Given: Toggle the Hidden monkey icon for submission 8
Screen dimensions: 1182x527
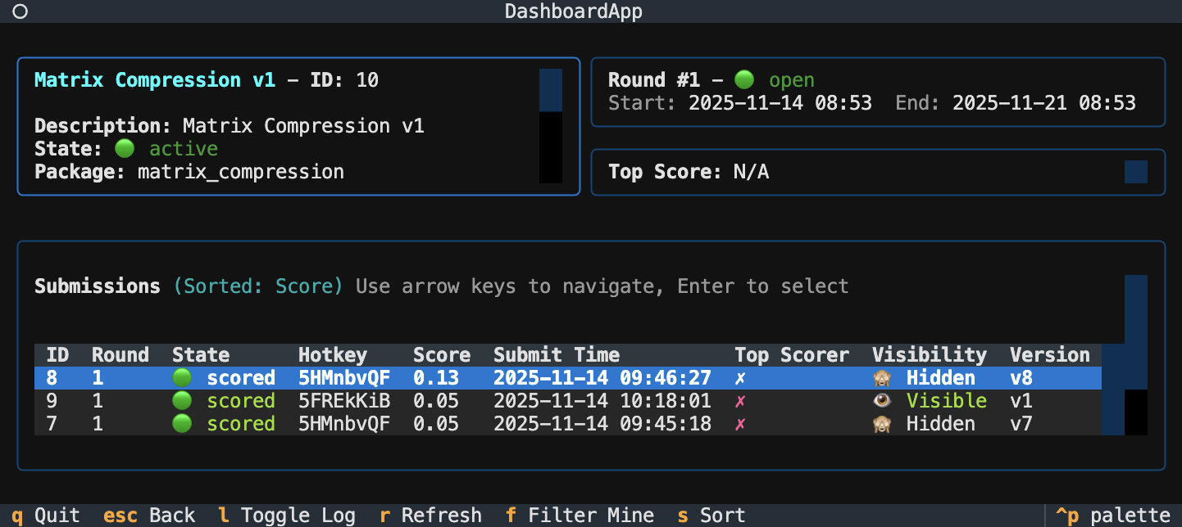Looking at the screenshot, I should point(882,378).
